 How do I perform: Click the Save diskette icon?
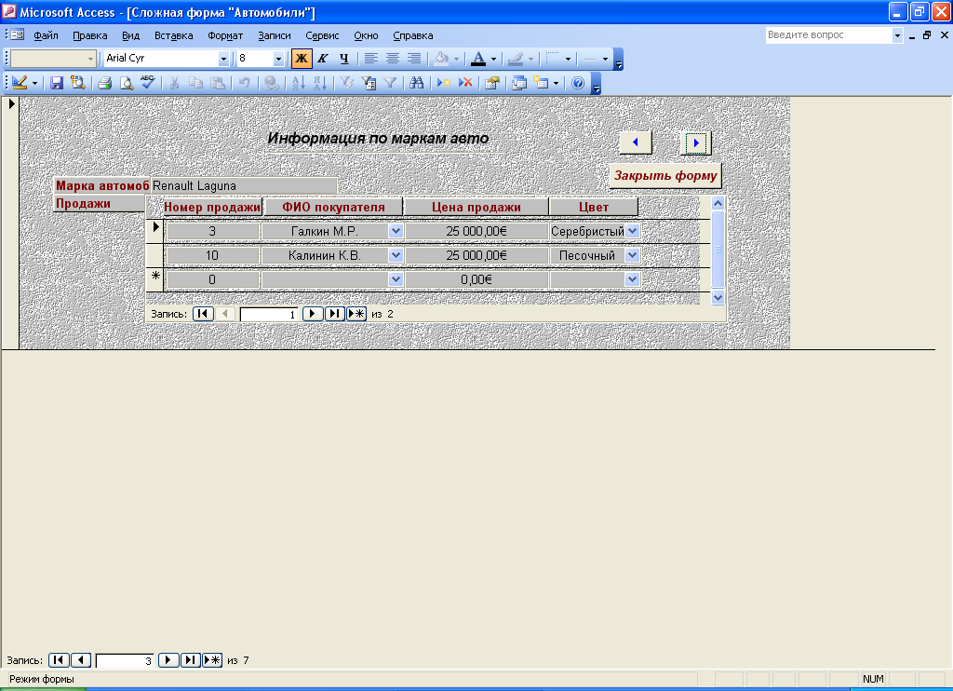[57, 83]
